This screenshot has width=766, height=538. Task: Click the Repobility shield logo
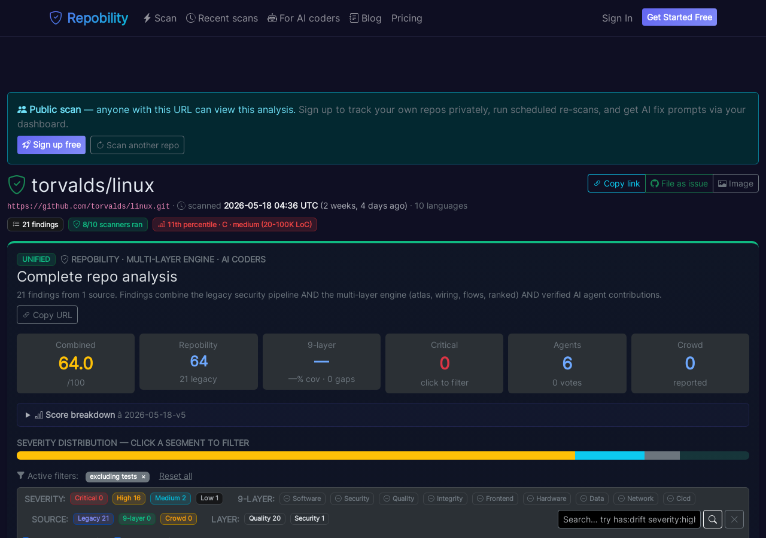tap(56, 18)
